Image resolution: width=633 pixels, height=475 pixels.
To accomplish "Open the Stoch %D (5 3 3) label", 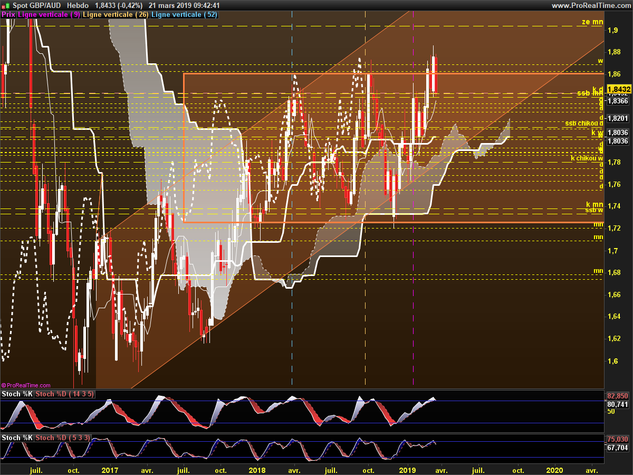I will 63,438.
